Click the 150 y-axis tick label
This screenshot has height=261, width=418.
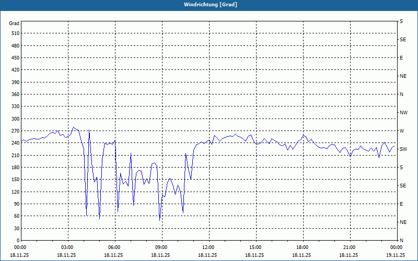click(x=15, y=180)
